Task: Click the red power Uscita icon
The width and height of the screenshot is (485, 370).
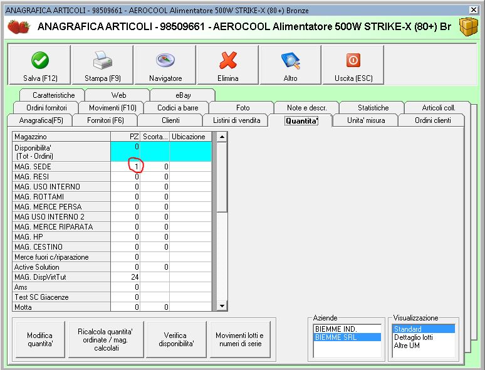Action: (353, 60)
